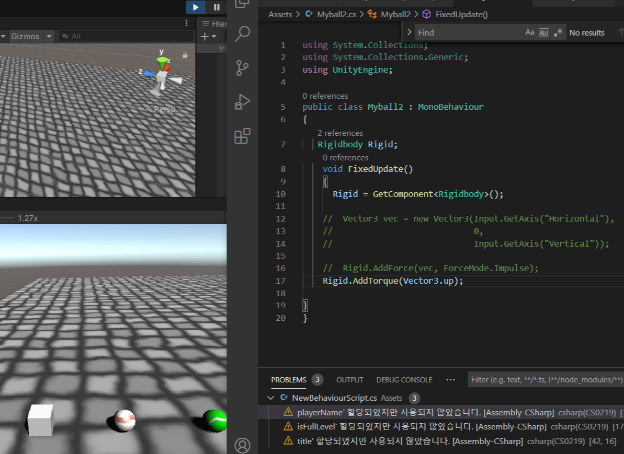Click the '0 references' lens above the Myball2 class
This screenshot has height=454, width=624.
[325, 96]
